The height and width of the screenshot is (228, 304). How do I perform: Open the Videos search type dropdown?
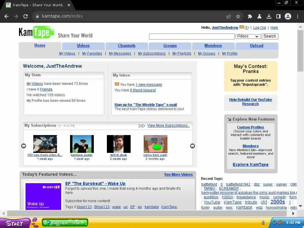pos(248,36)
